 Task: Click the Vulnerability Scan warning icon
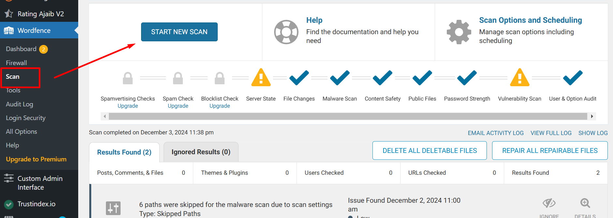[519, 77]
